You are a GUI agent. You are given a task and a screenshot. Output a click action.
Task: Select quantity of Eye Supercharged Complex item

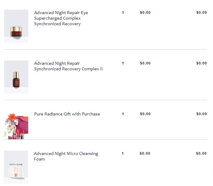click(123, 13)
